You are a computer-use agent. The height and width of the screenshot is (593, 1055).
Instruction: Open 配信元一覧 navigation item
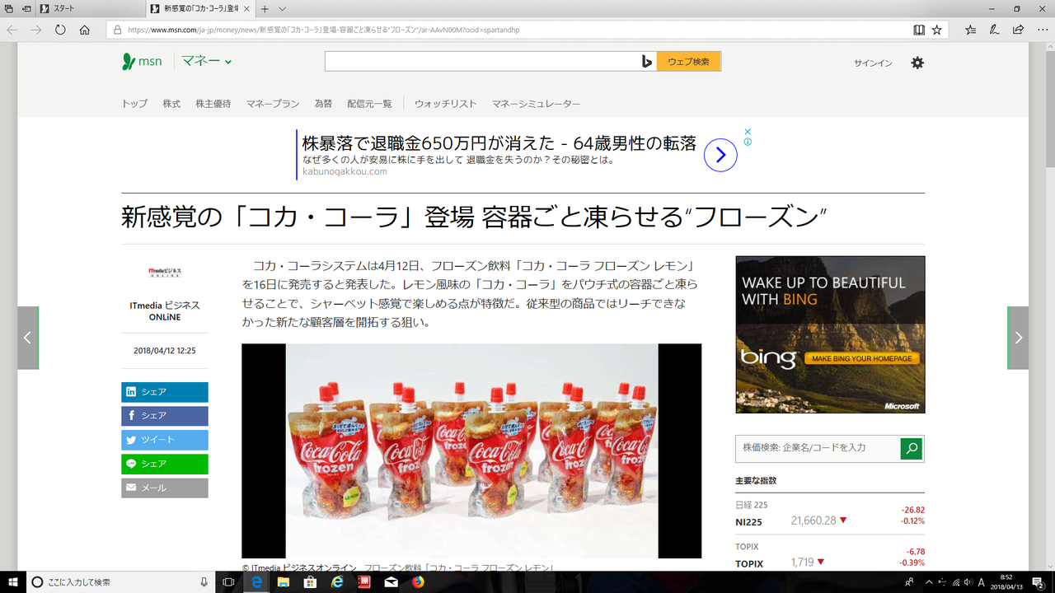369,104
